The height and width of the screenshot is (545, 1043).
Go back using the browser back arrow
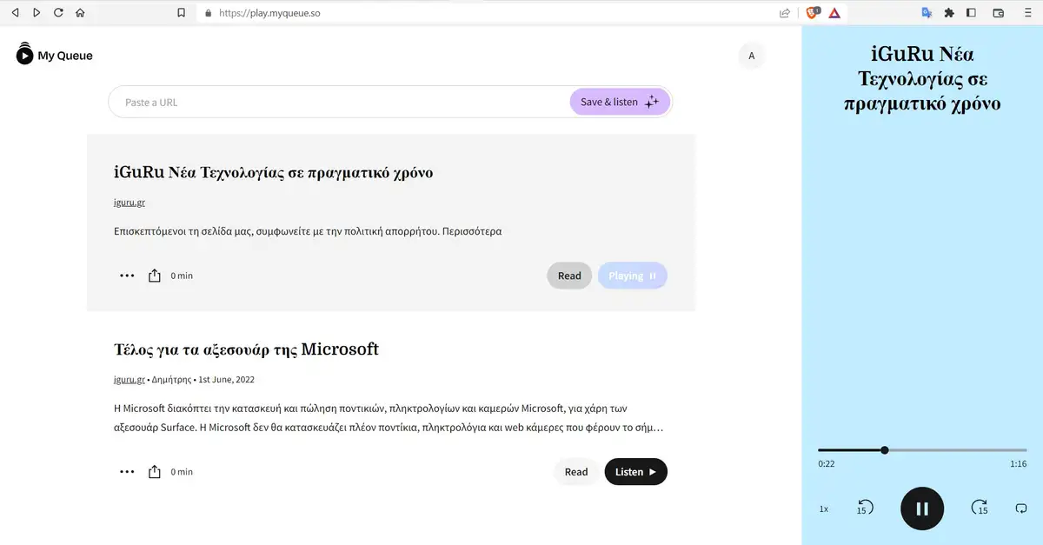click(15, 13)
